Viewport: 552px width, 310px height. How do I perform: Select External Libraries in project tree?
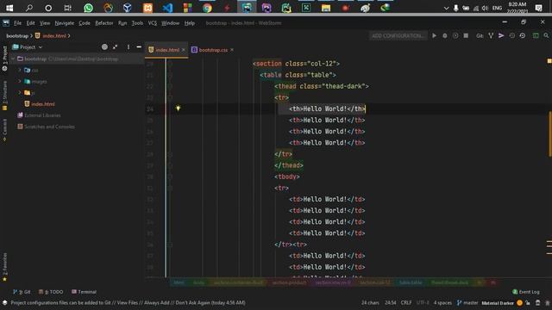[42, 115]
